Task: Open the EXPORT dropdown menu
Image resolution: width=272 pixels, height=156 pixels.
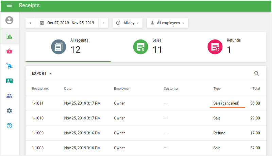Action: point(42,73)
